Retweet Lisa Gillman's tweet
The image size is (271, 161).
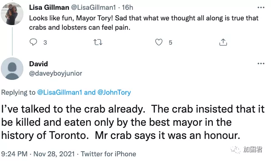pyautogui.click(x=98, y=42)
